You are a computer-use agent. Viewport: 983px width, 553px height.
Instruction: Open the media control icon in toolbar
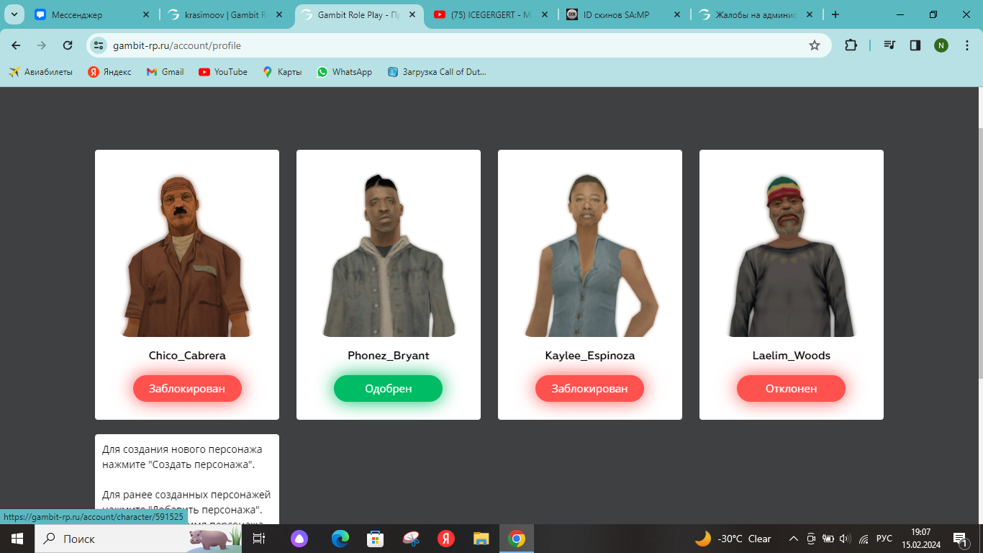click(x=890, y=45)
